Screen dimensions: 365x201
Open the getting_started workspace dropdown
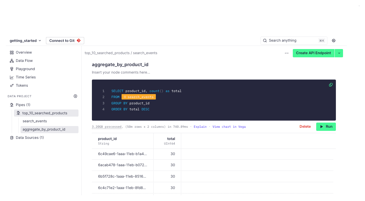point(25,41)
